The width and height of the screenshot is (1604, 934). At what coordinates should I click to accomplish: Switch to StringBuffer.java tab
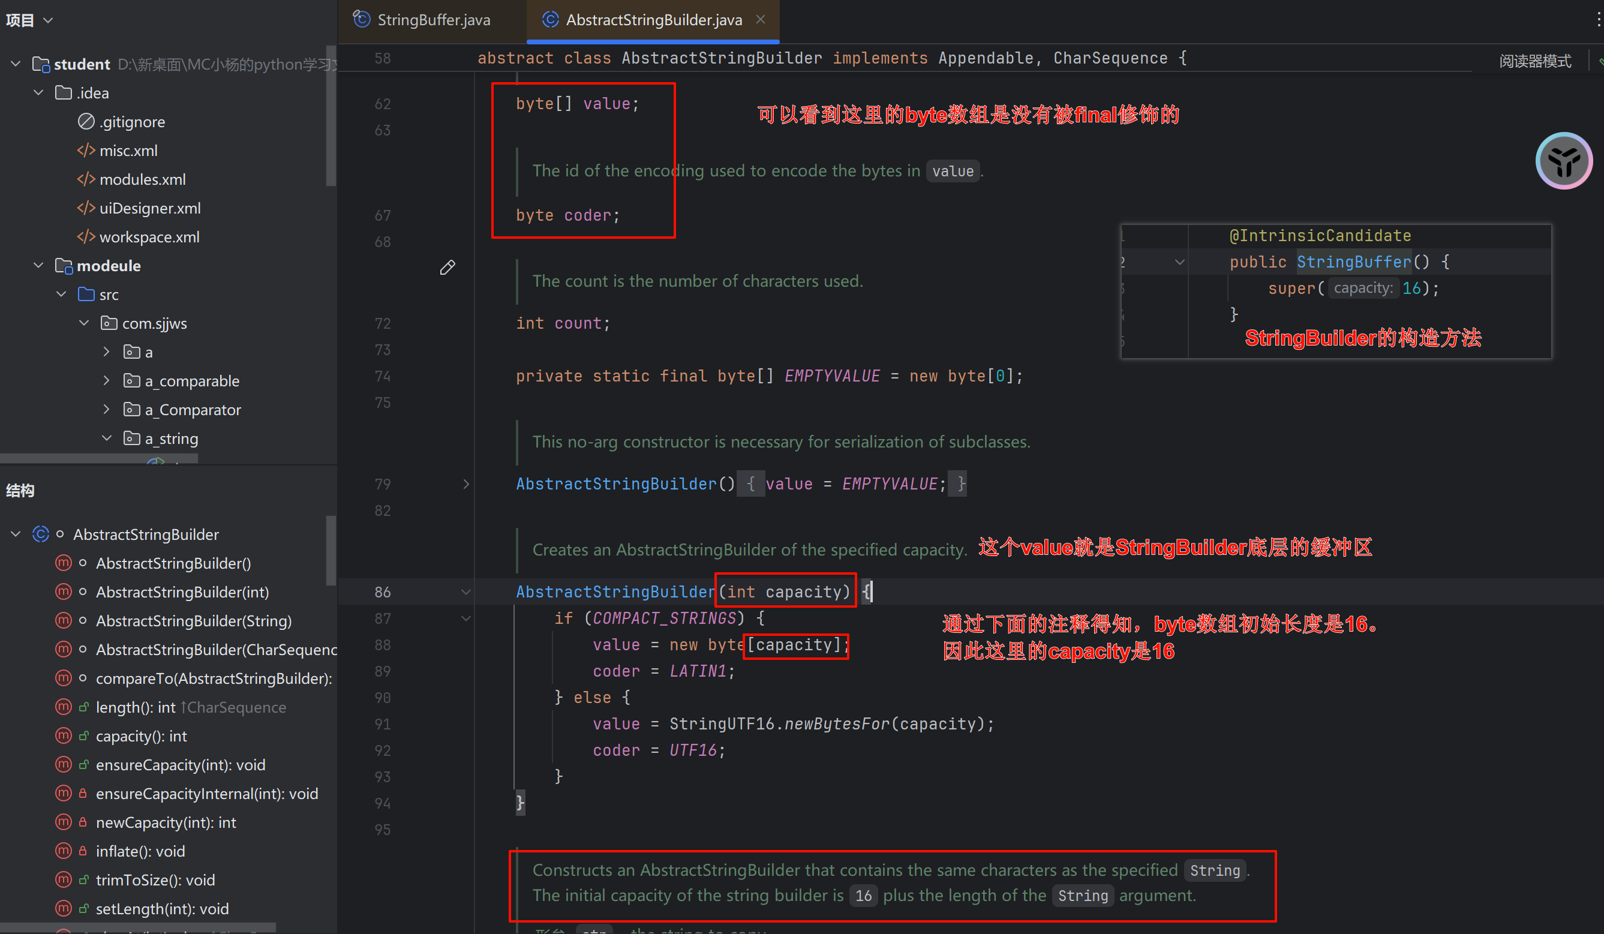pos(433,20)
